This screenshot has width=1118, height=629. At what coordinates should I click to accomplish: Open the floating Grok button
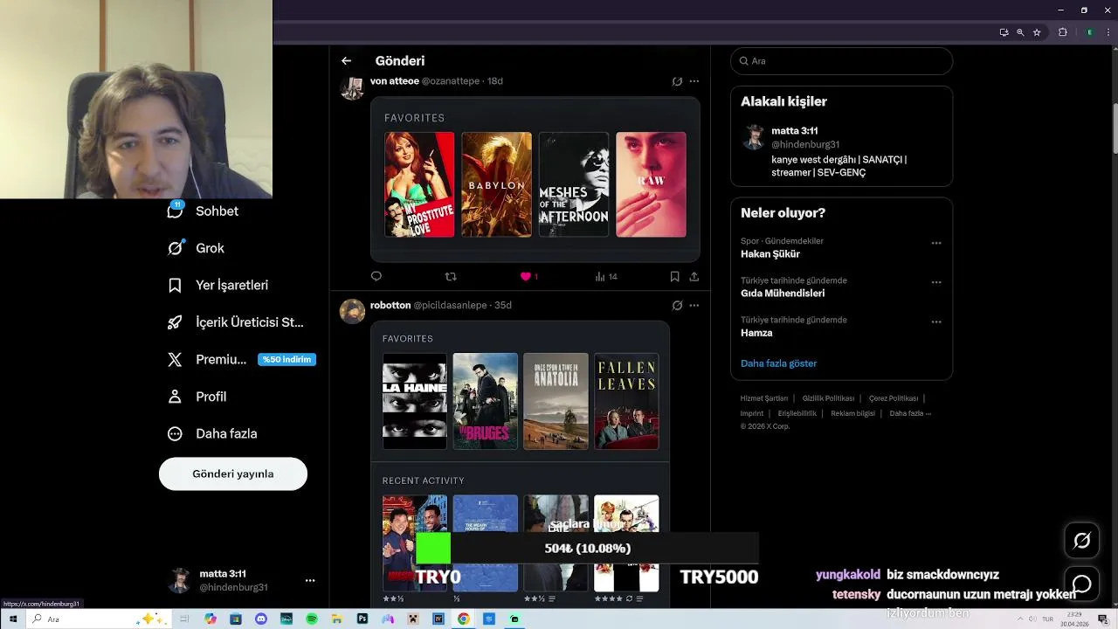pyautogui.click(x=1081, y=541)
